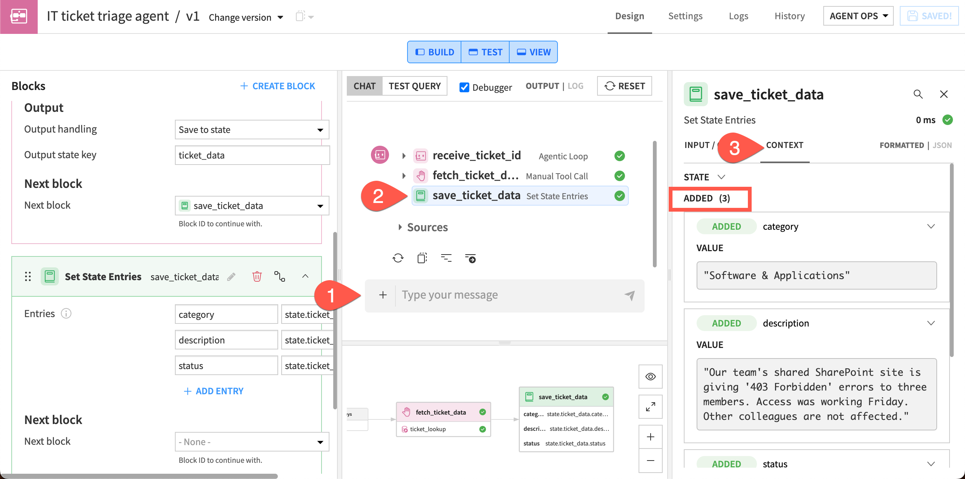
Task: Click the indented list icon below Sources
Action: coord(446,258)
